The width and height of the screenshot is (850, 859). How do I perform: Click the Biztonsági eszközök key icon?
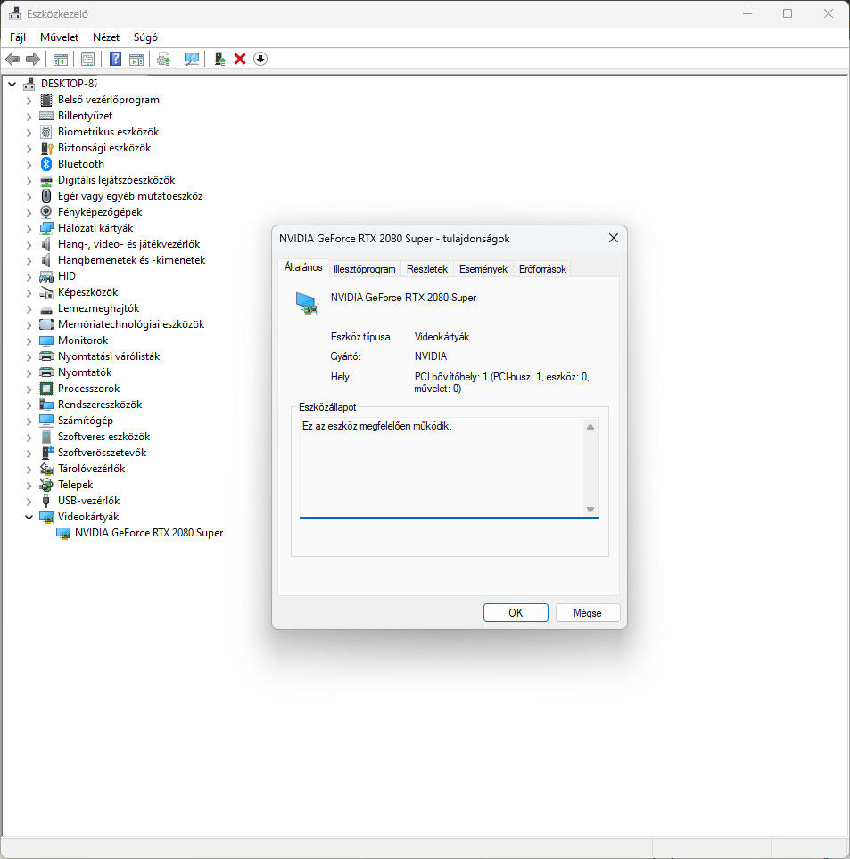46,148
